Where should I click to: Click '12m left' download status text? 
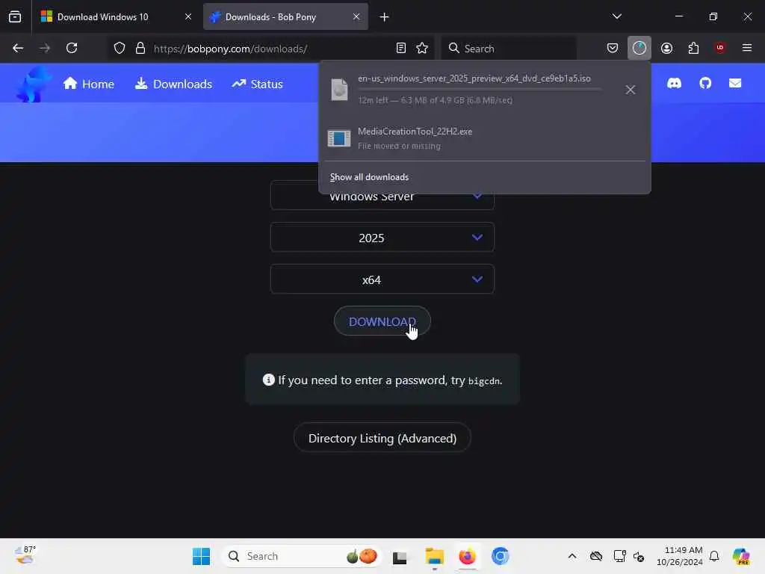(436, 101)
